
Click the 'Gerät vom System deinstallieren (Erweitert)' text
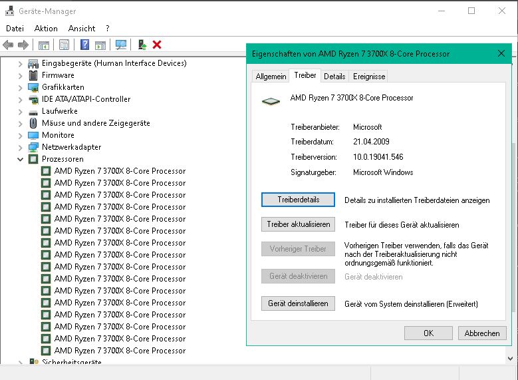[411, 304]
